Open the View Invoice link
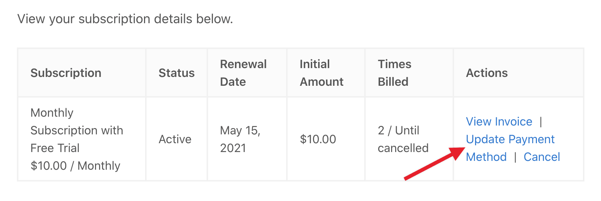This screenshot has height=201, width=601. click(499, 121)
